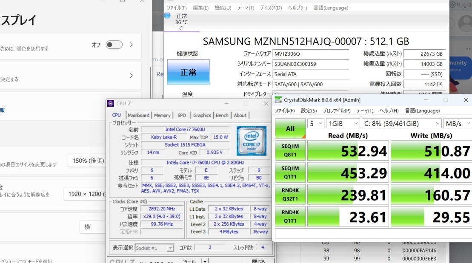The image size is (472, 263).
Task: Run the SEQ1M Q1T1 test
Action: [290, 173]
